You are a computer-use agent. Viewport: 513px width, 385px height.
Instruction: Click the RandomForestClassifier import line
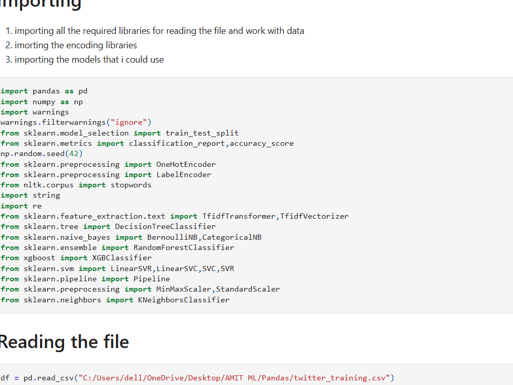(x=117, y=247)
